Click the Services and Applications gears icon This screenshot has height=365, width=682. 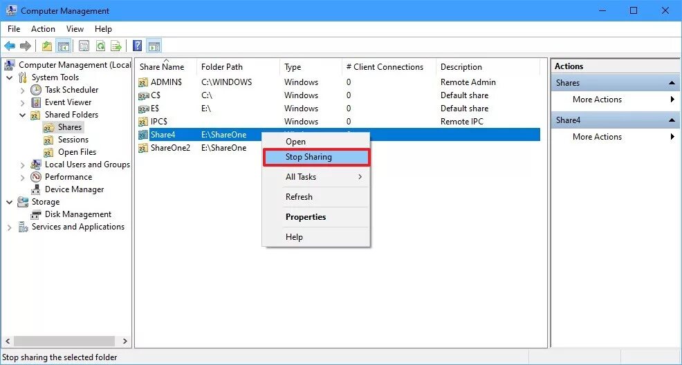pyautogui.click(x=24, y=227)
